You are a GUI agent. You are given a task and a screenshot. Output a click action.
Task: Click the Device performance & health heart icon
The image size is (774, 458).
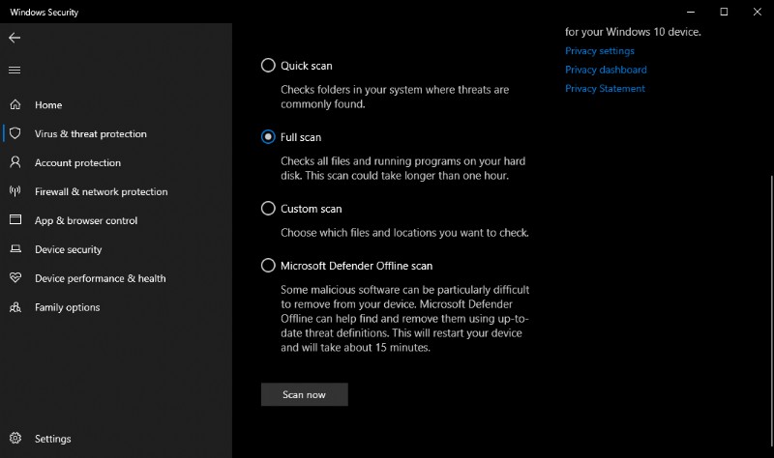click(15, 278)
